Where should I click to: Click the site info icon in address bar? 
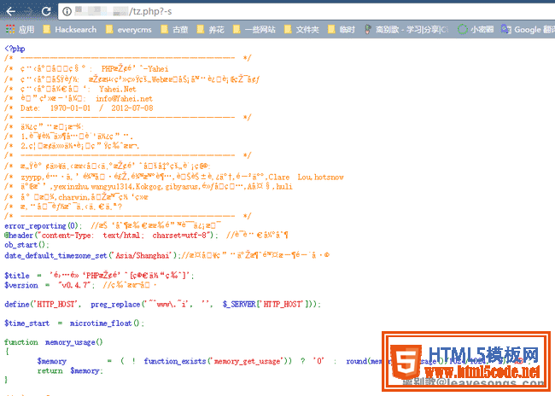click(x=67, y=11)
